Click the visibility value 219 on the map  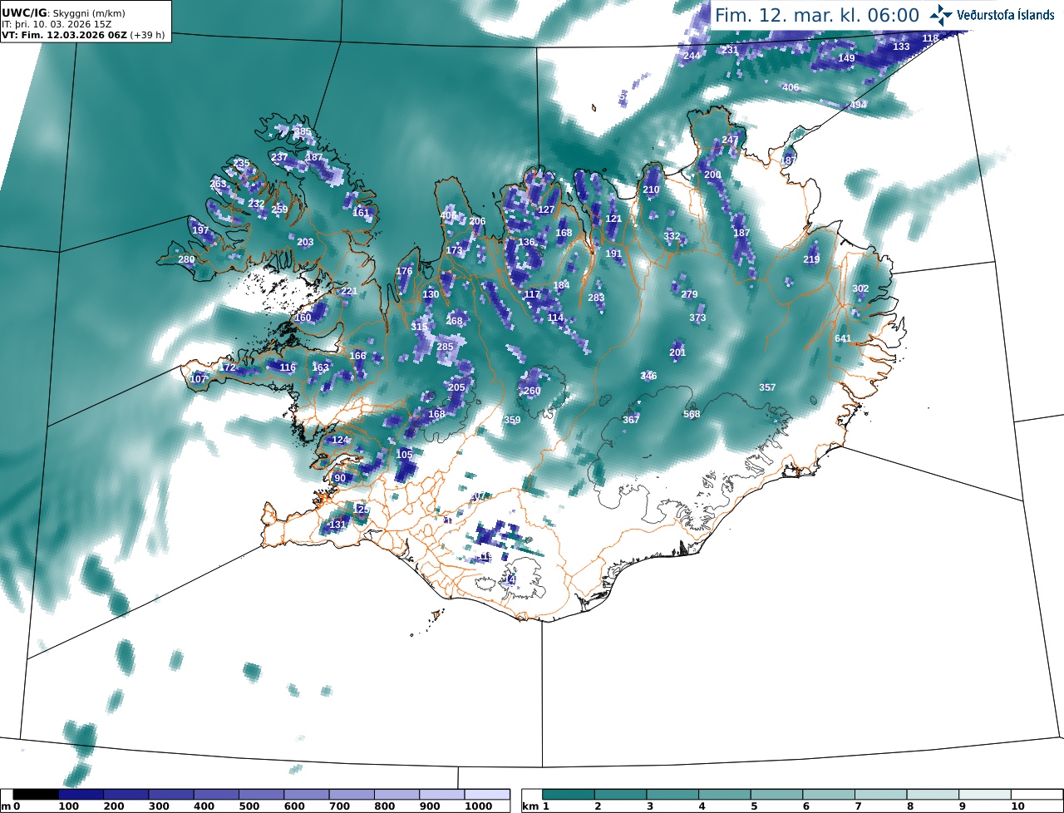click(x=811, y=259)
